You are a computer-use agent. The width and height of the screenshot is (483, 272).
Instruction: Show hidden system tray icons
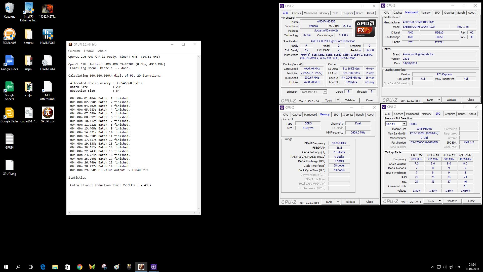coord(432,267)
